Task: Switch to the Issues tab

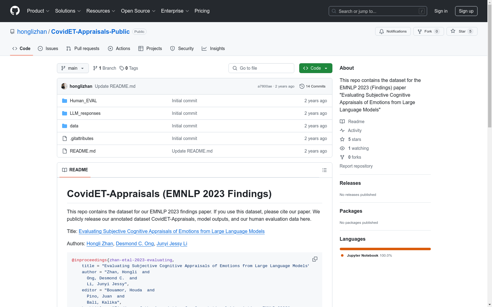Action: pyautogui.click(x=48, y=49)
